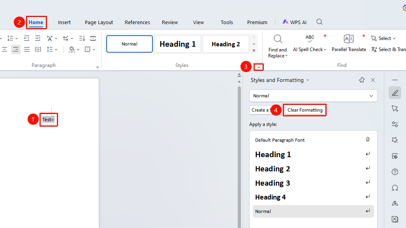Image resolution: width=406 pixels, height=228 pixels.
Task: Apply the Heading 2 gallery style
Action: pos(226,44)
